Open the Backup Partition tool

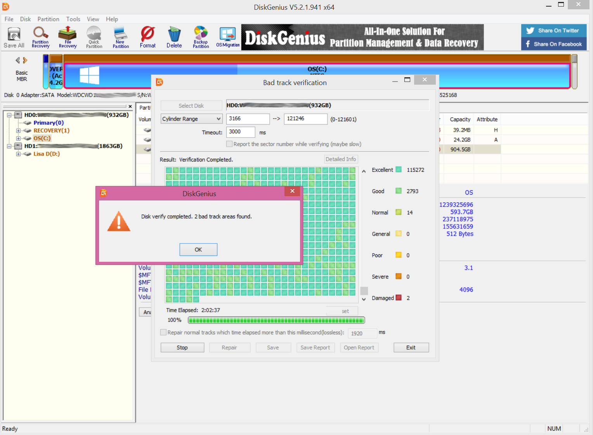pos(201,37)
